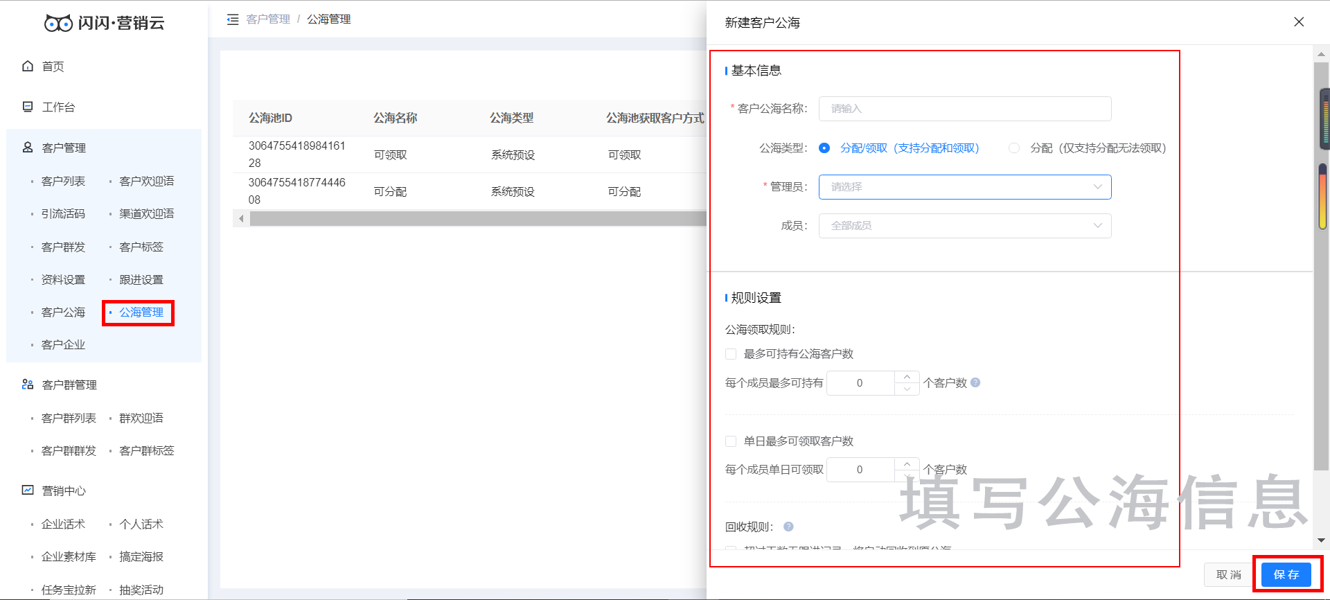This screenshot has width=1330, height=600.
Task: Check 最多可持有公海客户数 checkbox
Action: point(731,354)
